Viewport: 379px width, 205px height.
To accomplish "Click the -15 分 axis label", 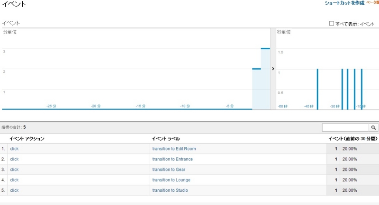I will (140, 106).
